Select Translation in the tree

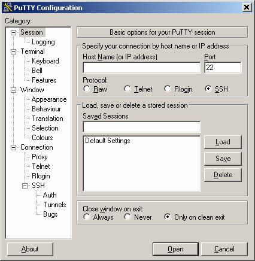click(x=47, y=119)
